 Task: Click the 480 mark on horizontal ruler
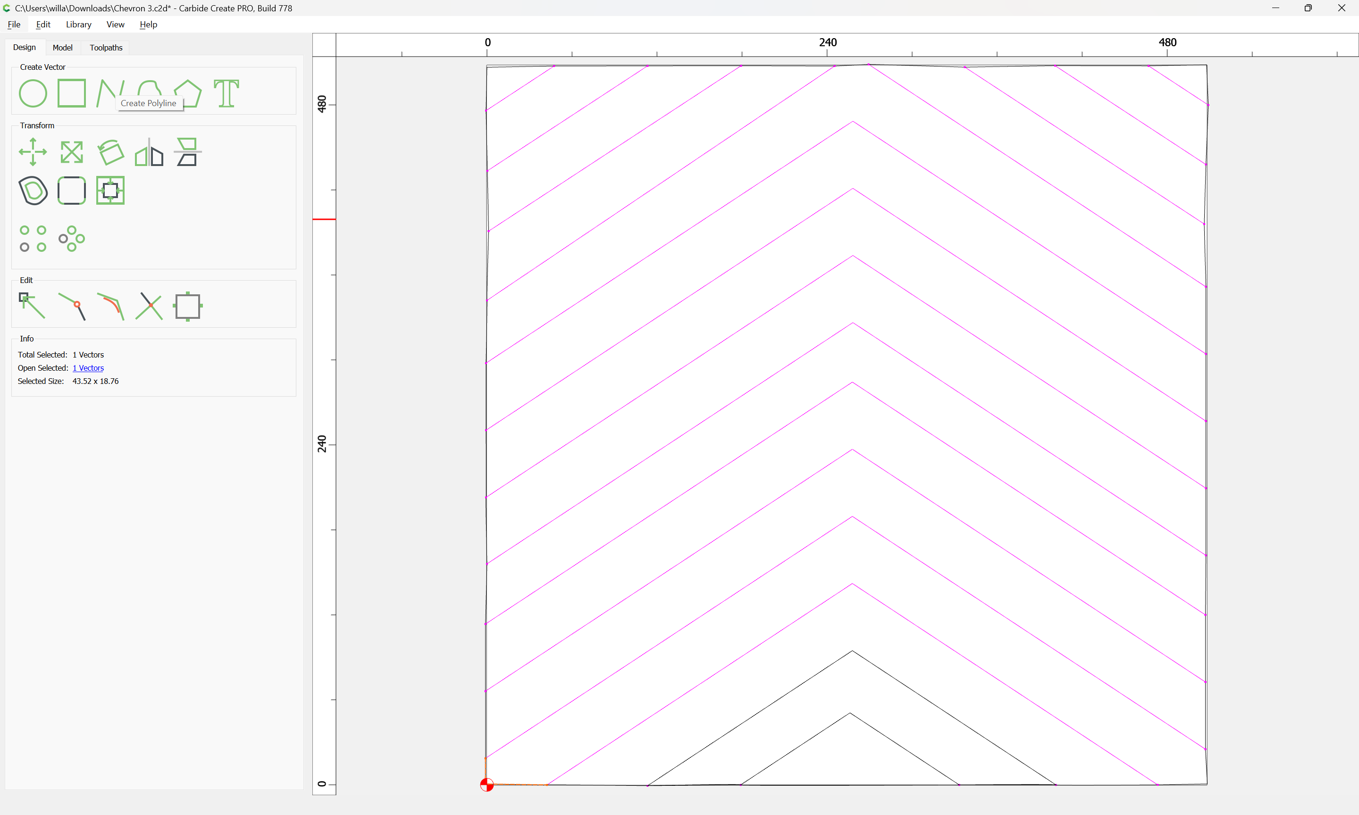[x=1168, y=42]
